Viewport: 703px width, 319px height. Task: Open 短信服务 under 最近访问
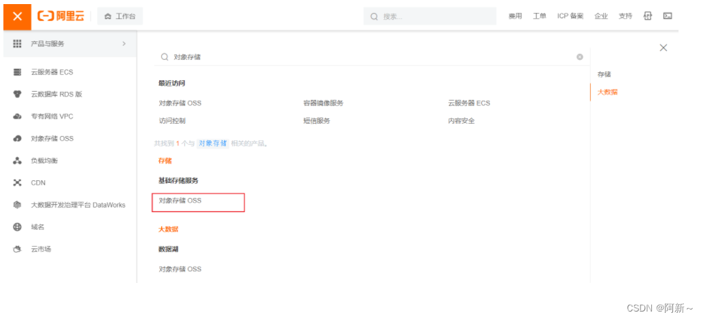(x=317, y=120)
